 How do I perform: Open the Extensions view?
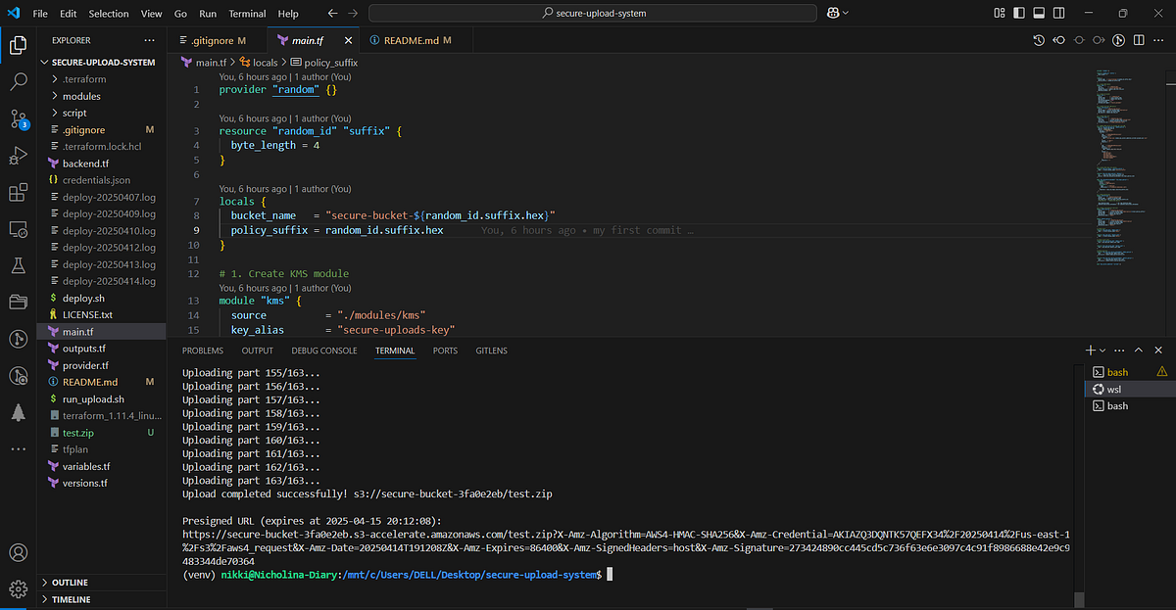18,193
